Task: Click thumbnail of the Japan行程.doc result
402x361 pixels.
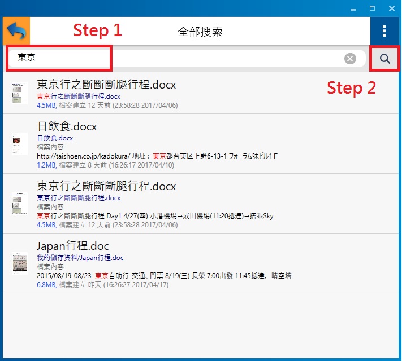Action: pos(20,263)
